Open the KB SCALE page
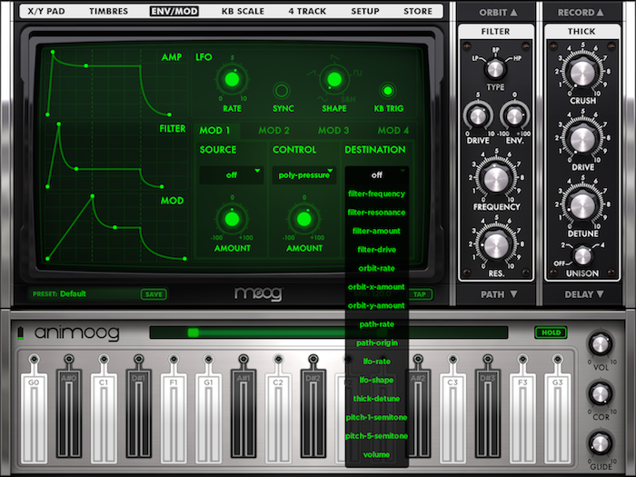Viewport: 636px width, 477px height. pyautogui.click(x=243, y=11)
